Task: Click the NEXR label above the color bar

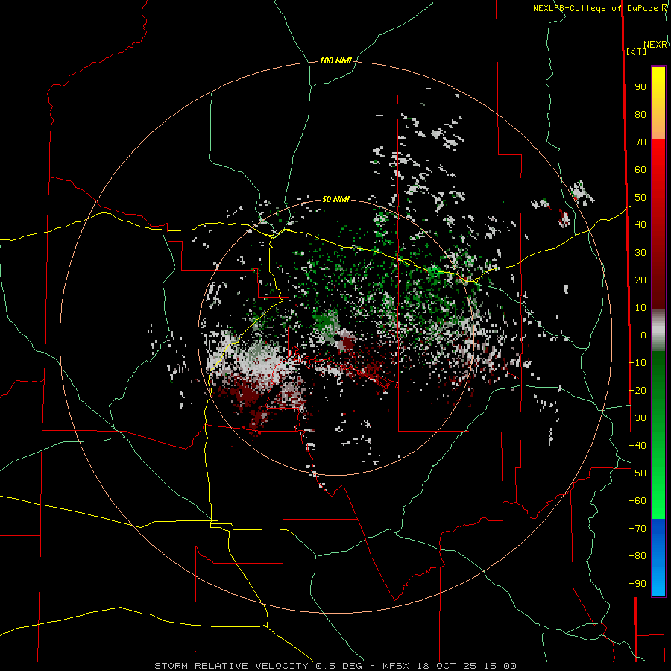Action: (655, 45)
